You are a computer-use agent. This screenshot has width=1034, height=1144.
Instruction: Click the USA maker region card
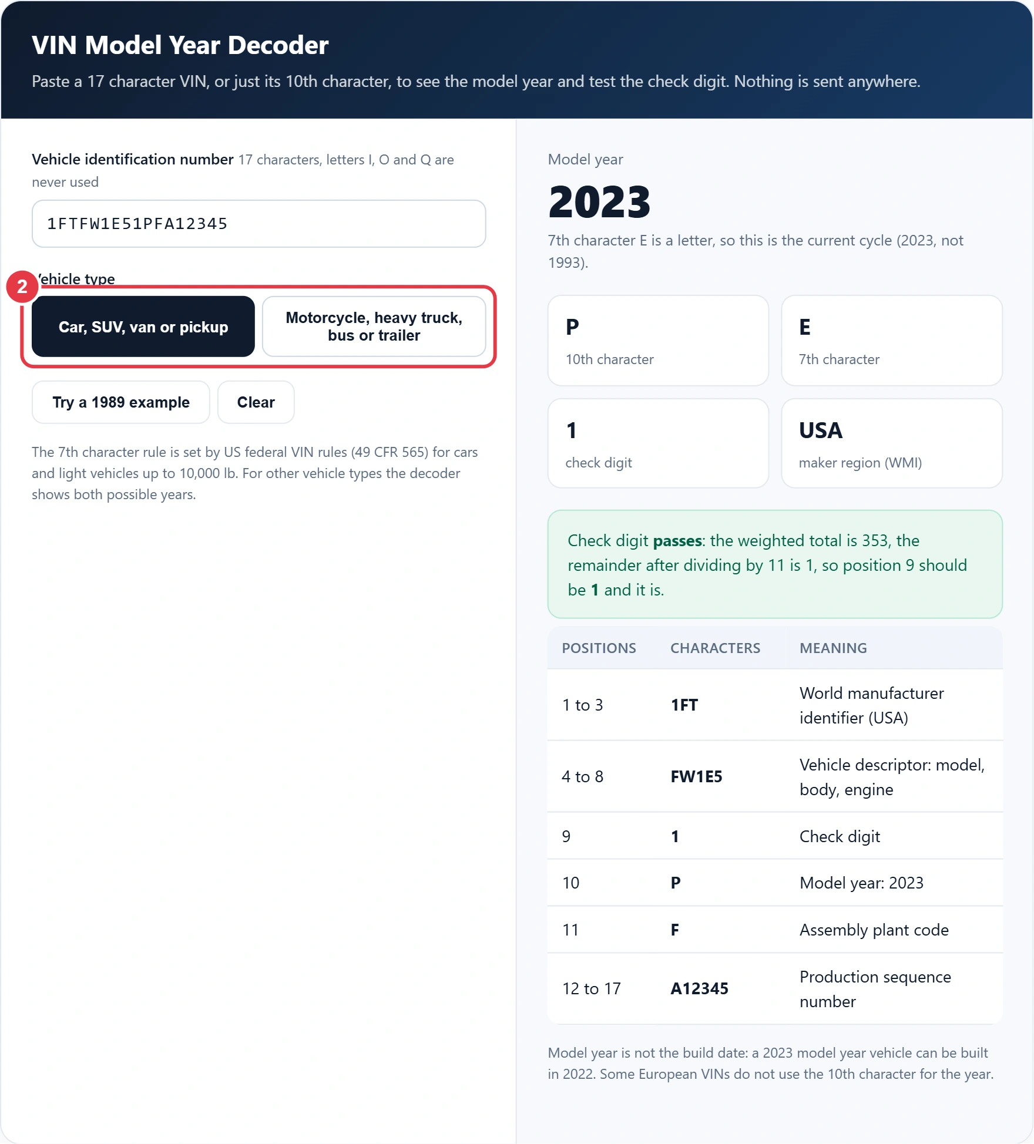[x=892, y=443]
